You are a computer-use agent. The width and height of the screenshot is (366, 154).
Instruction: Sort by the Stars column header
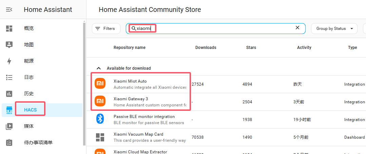pyautogui.click(x=251, y=48)
